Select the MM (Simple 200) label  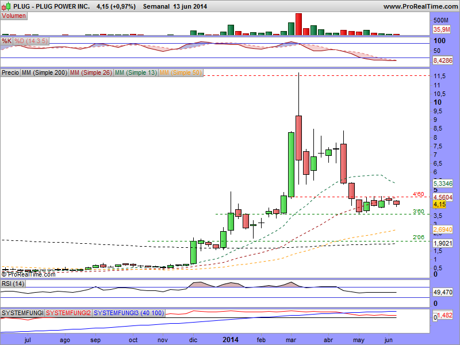45,72
